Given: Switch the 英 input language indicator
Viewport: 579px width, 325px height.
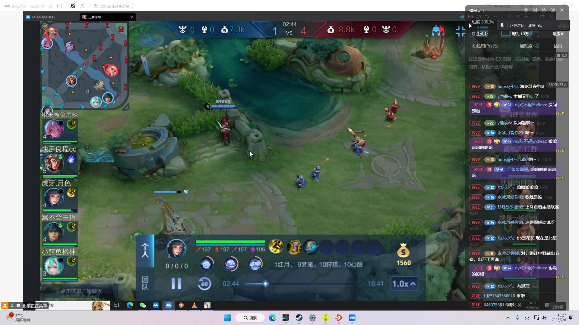Looking at the screenshot, I should coord(527,318).
